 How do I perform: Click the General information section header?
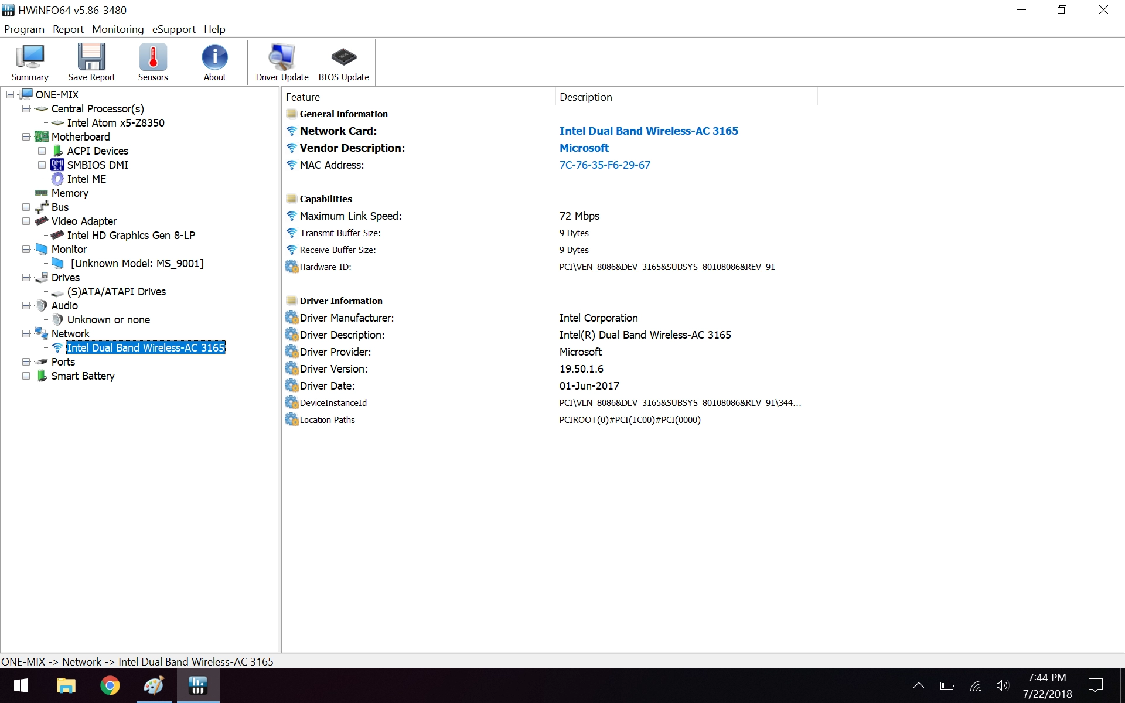(x=343, y=114)
